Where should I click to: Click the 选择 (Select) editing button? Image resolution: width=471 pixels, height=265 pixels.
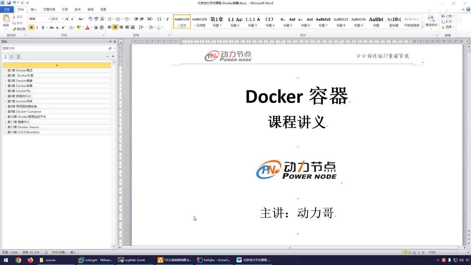click(448, 27)
